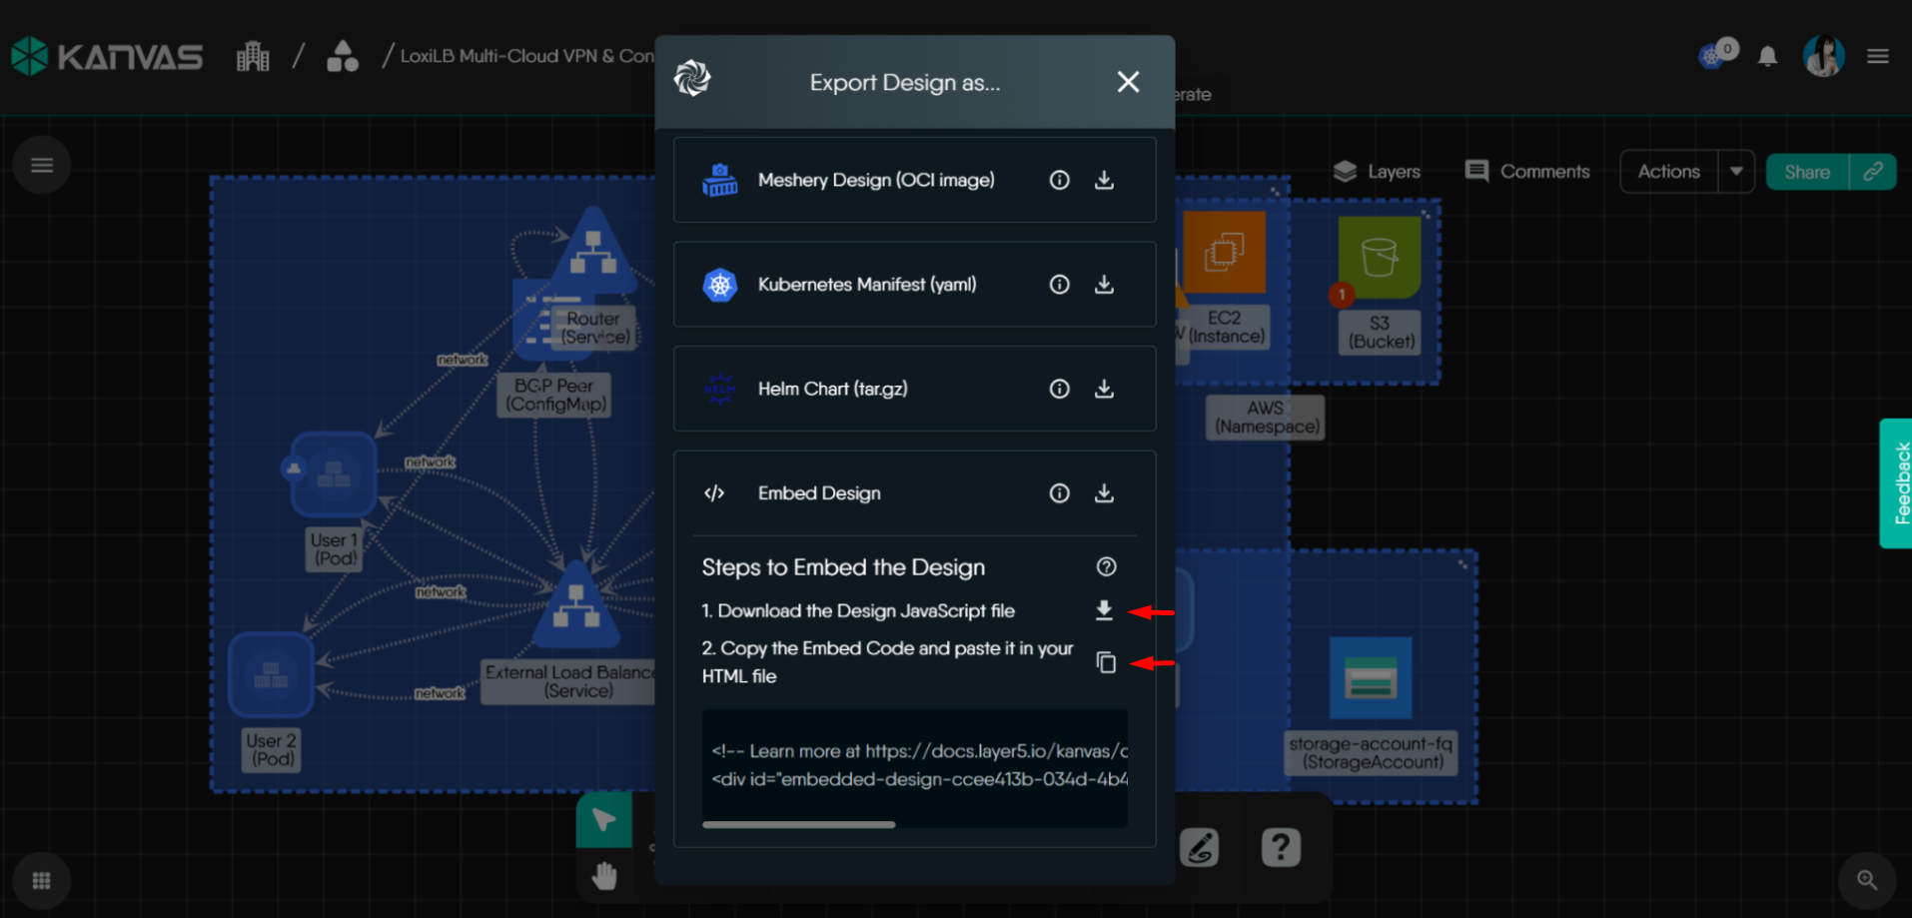The height and width of the screenshot is (918, 1912).
Task: Open the workspace shapes icon in breadcrumb
Action: 343,56
